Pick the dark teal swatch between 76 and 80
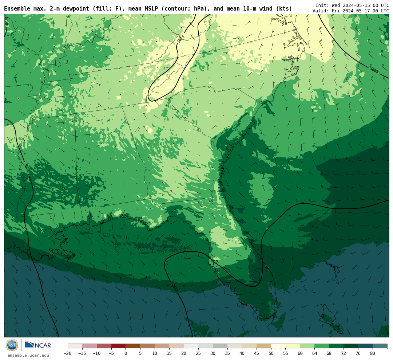The width and height of the screenshot is (393, 360). coord(366,346)
